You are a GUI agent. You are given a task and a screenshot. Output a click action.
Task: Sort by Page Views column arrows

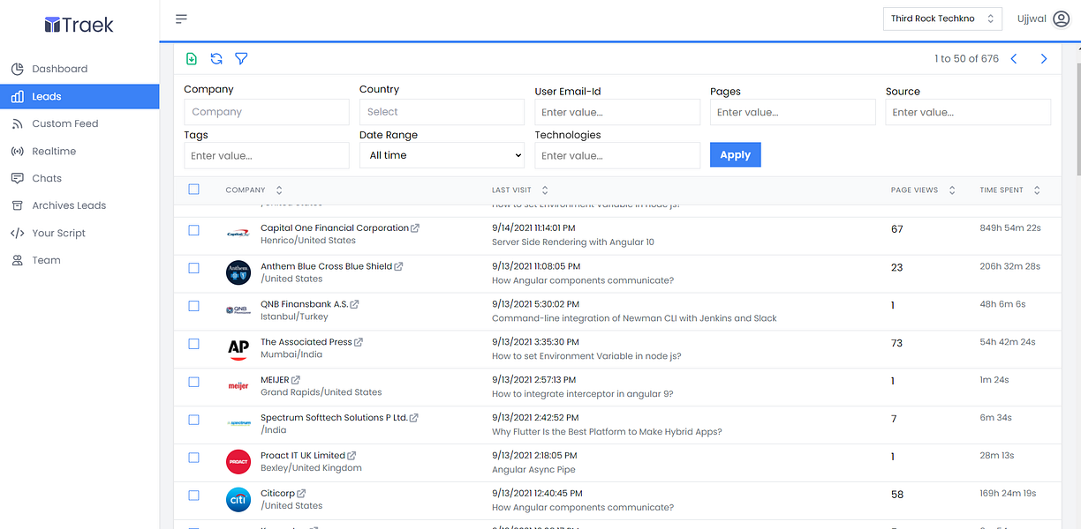tap(951, 190)
